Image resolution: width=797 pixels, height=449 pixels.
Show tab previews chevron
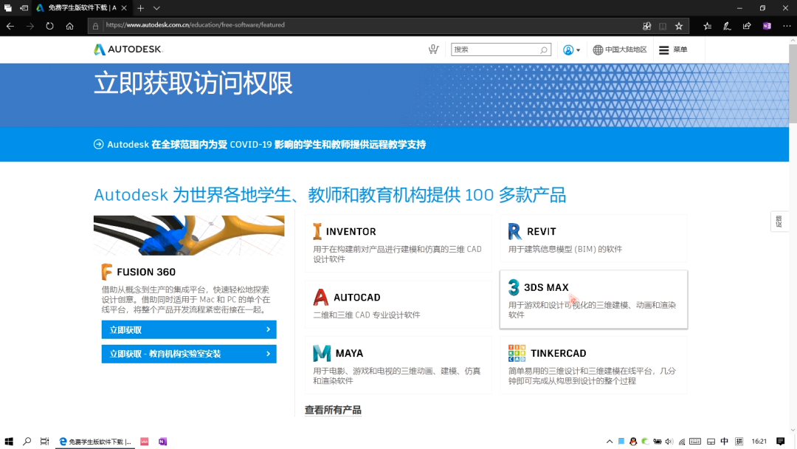pyautogui.click(x=156, y=8)
